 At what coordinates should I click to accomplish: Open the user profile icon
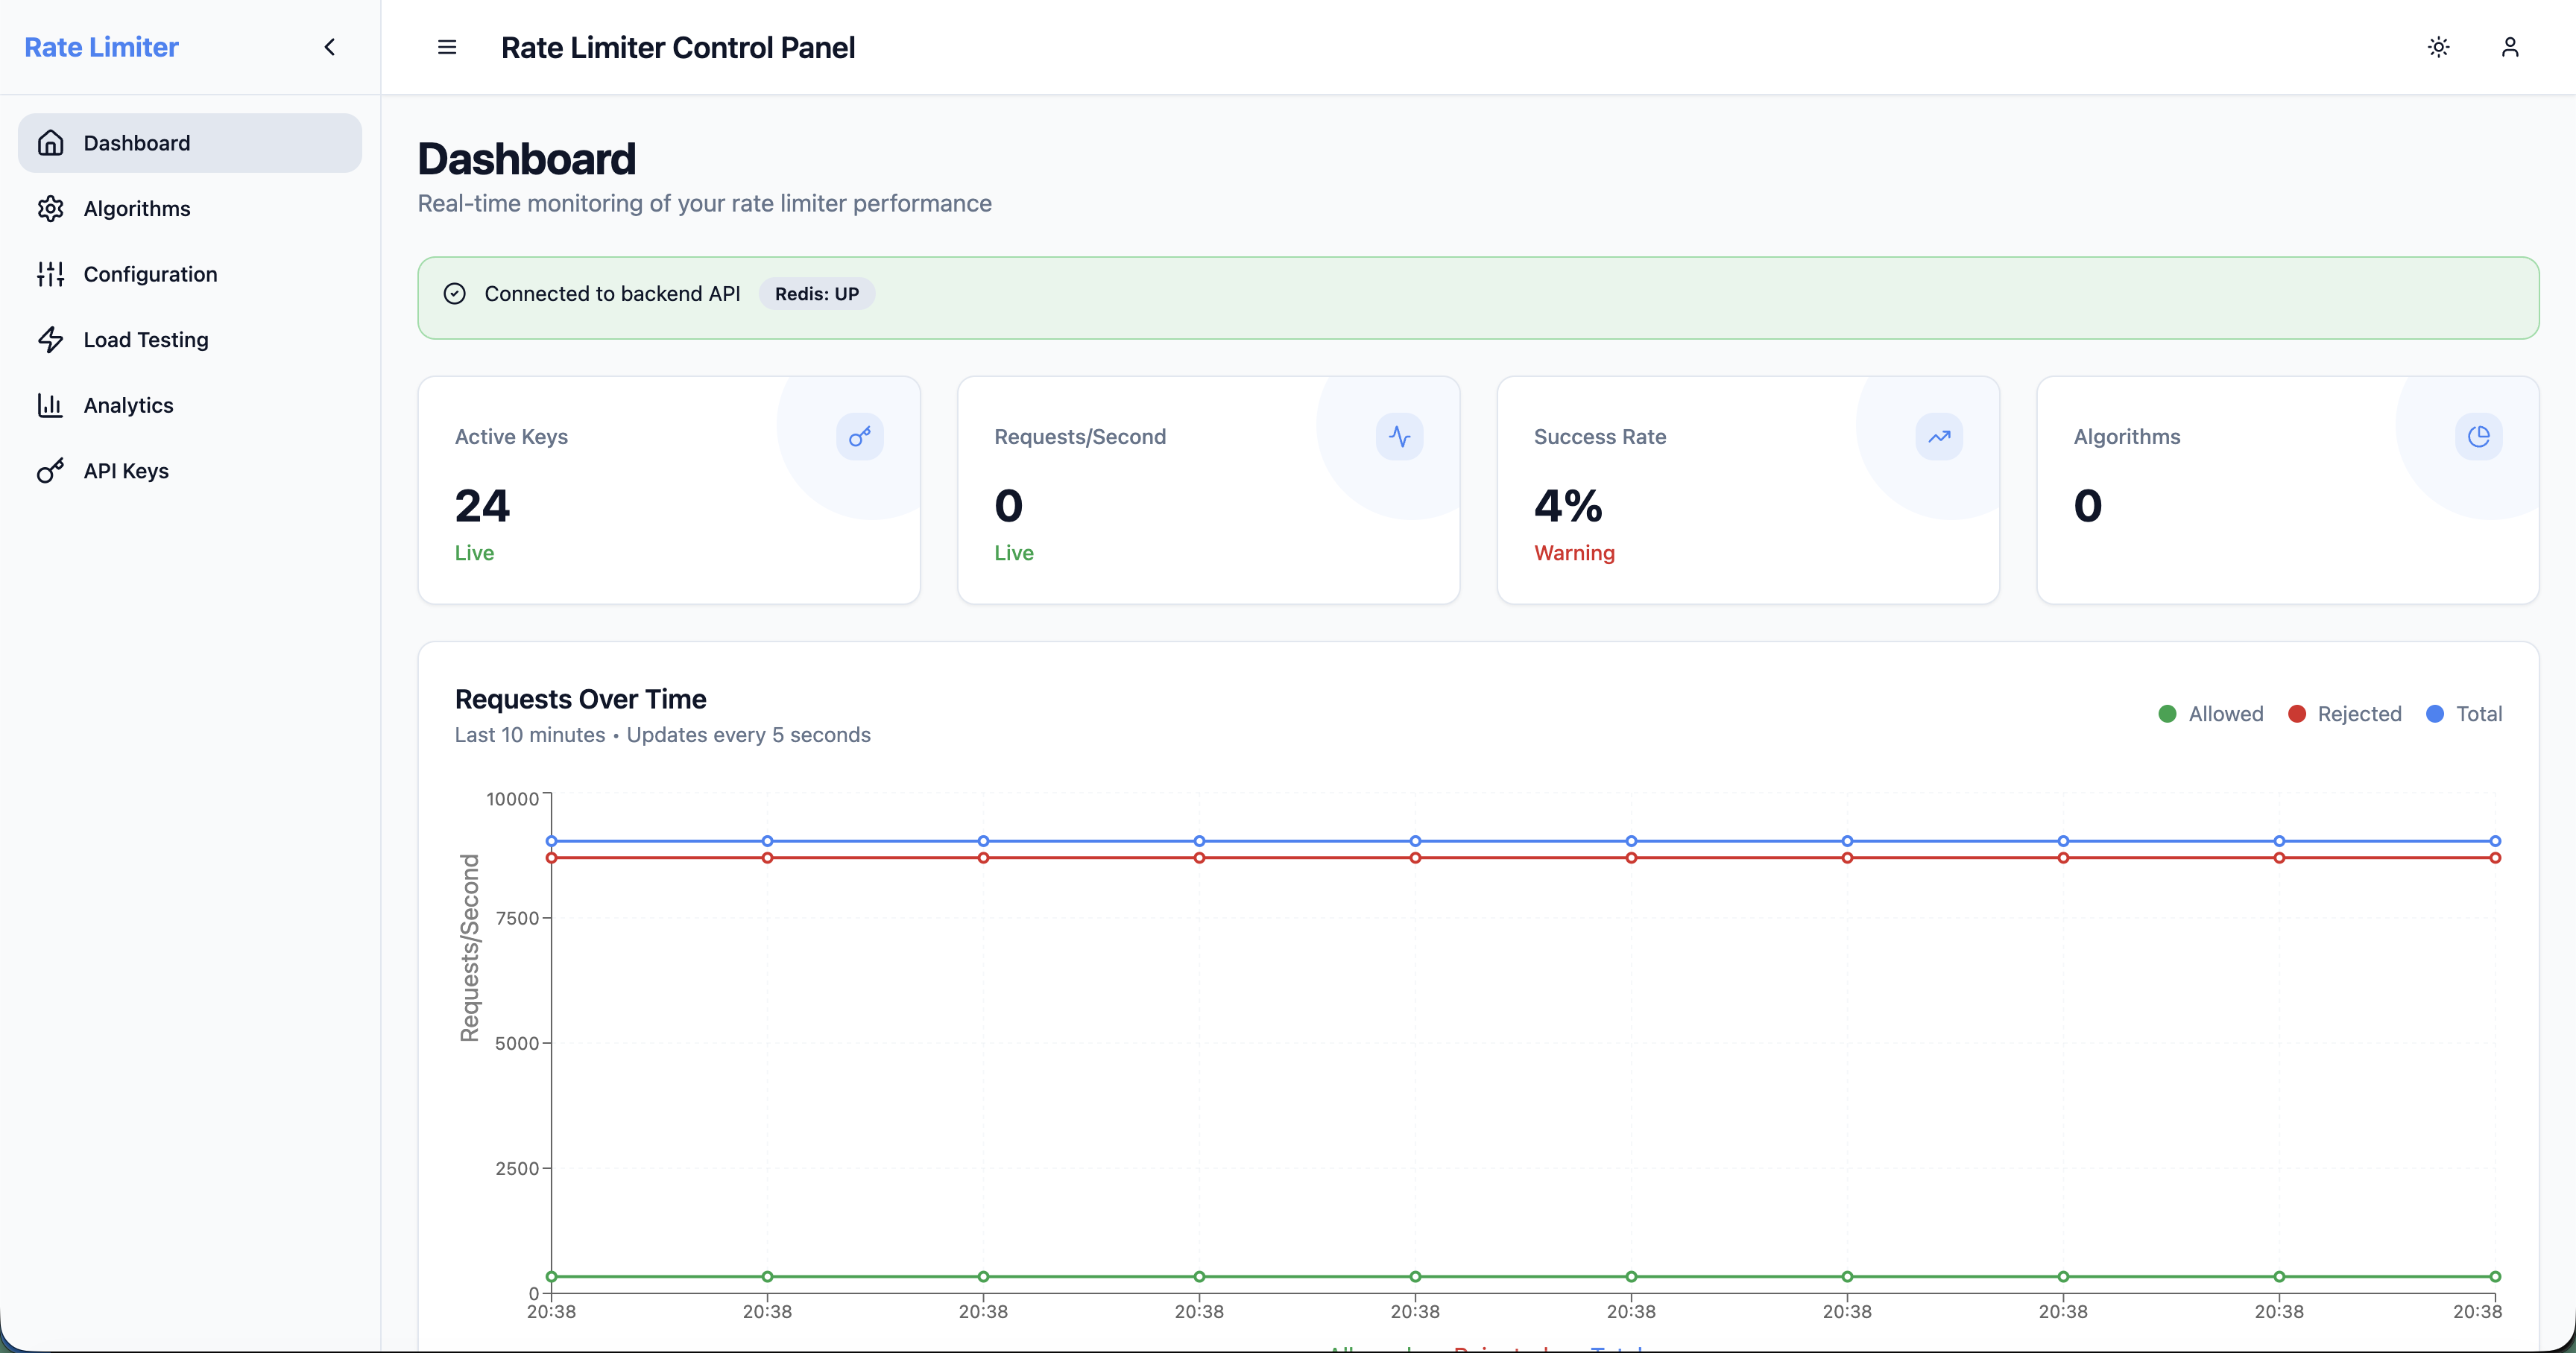tap(2510, 47)
